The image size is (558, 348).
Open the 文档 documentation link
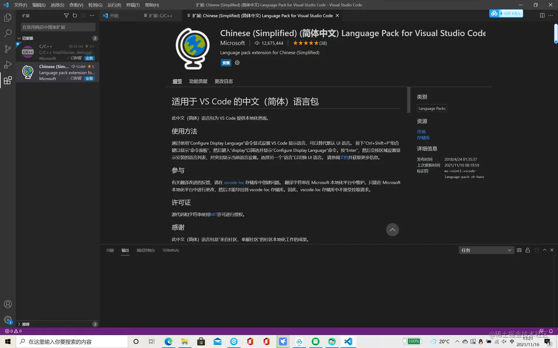point(344,158)
